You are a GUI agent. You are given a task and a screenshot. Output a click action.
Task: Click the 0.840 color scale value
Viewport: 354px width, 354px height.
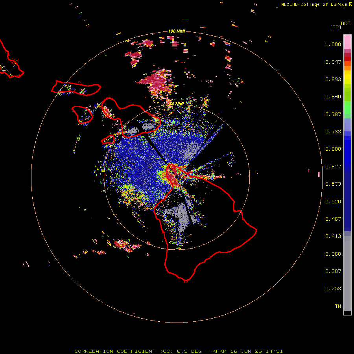[333, 97]
